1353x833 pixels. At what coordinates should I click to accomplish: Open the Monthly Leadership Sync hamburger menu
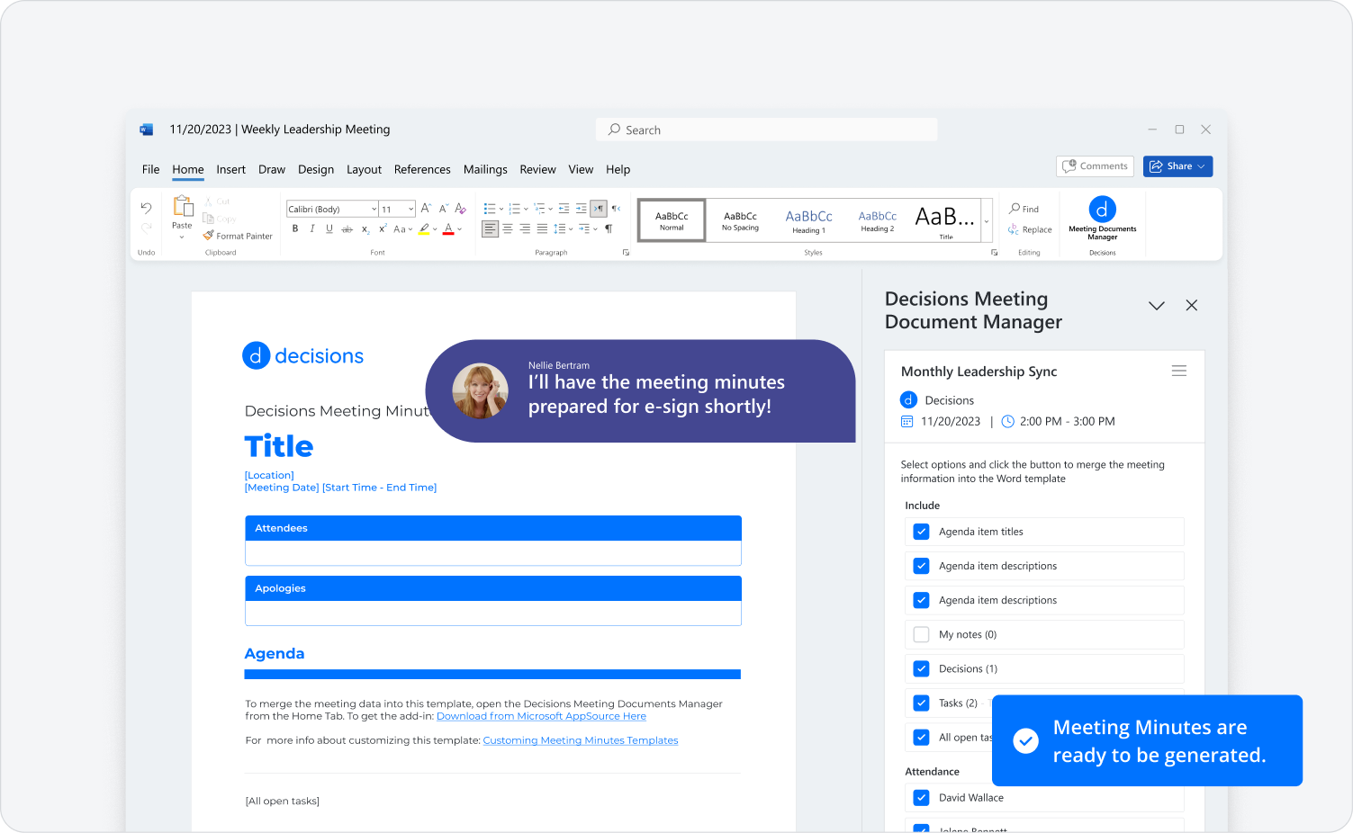tap(1178, 371)
